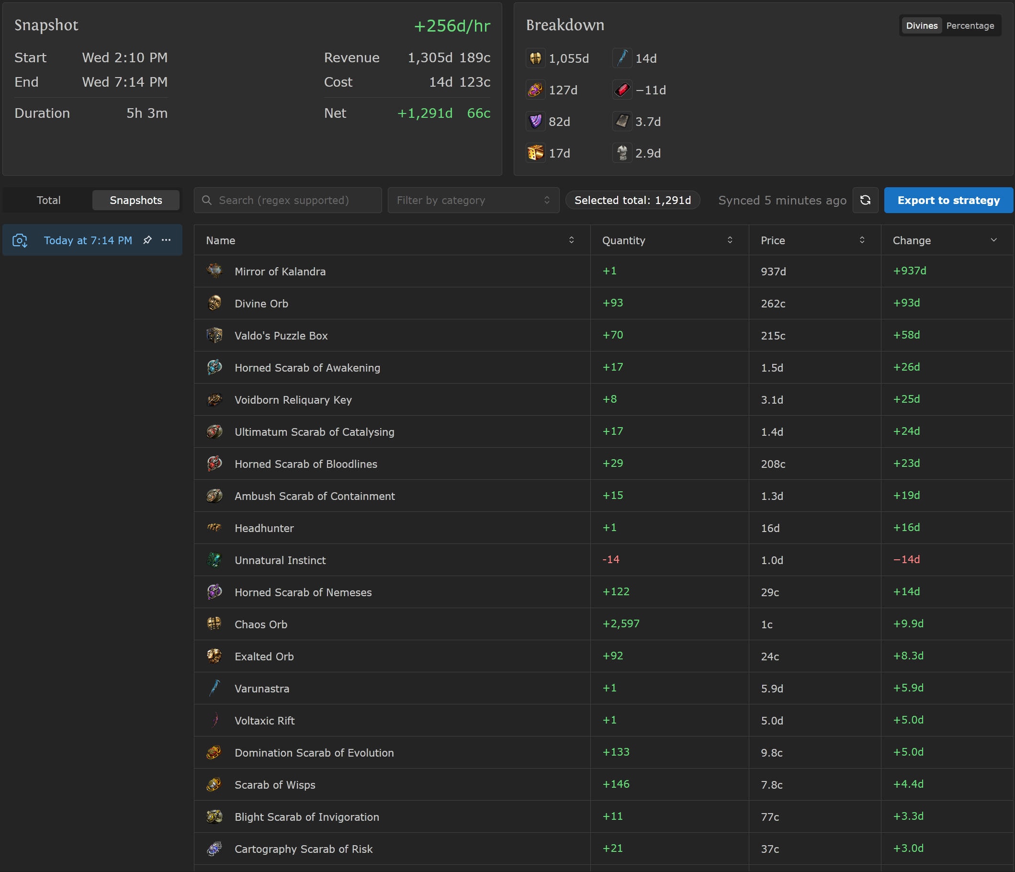This screenshot has height=872, width=1015.
Task: Click the Export to strategy button
Action: [x=948, y=200]
